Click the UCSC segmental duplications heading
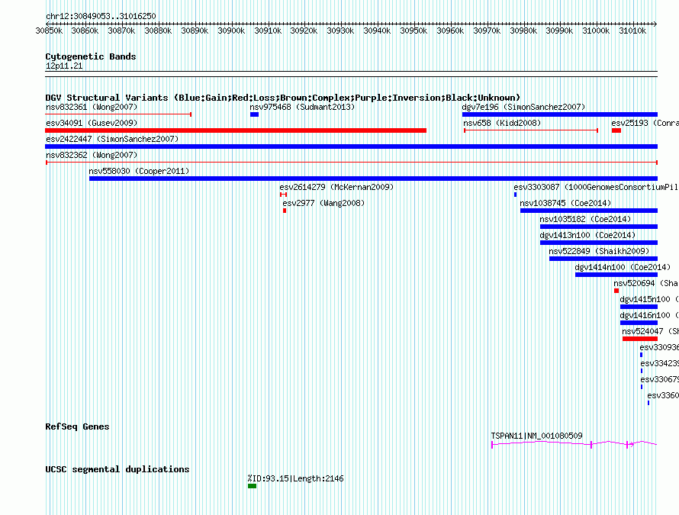 (x=117, y=469)
